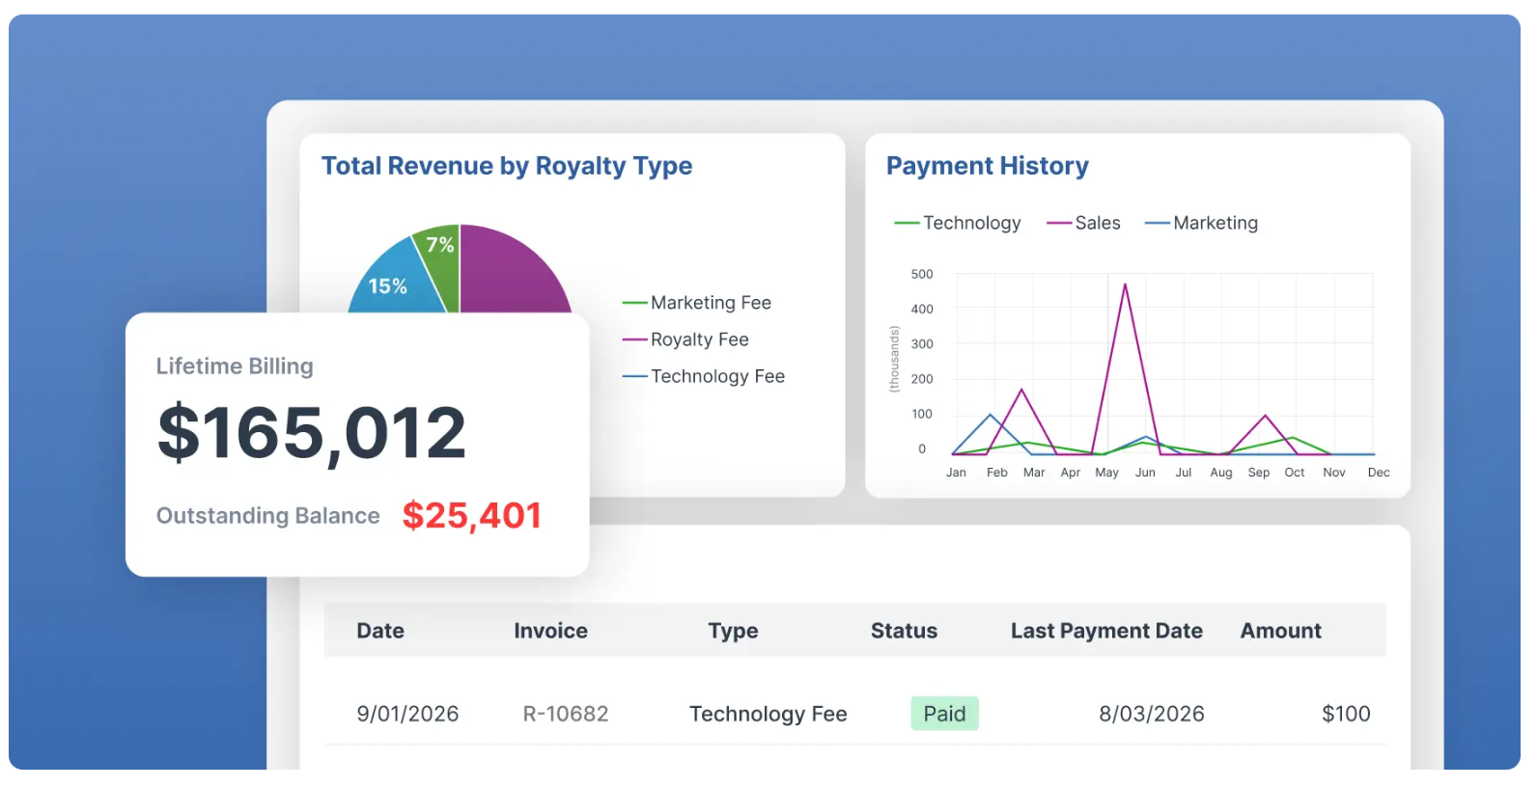Click the Jan label on the chart axis
This screenshot has width=1537, height=787.
click(956, 473)
